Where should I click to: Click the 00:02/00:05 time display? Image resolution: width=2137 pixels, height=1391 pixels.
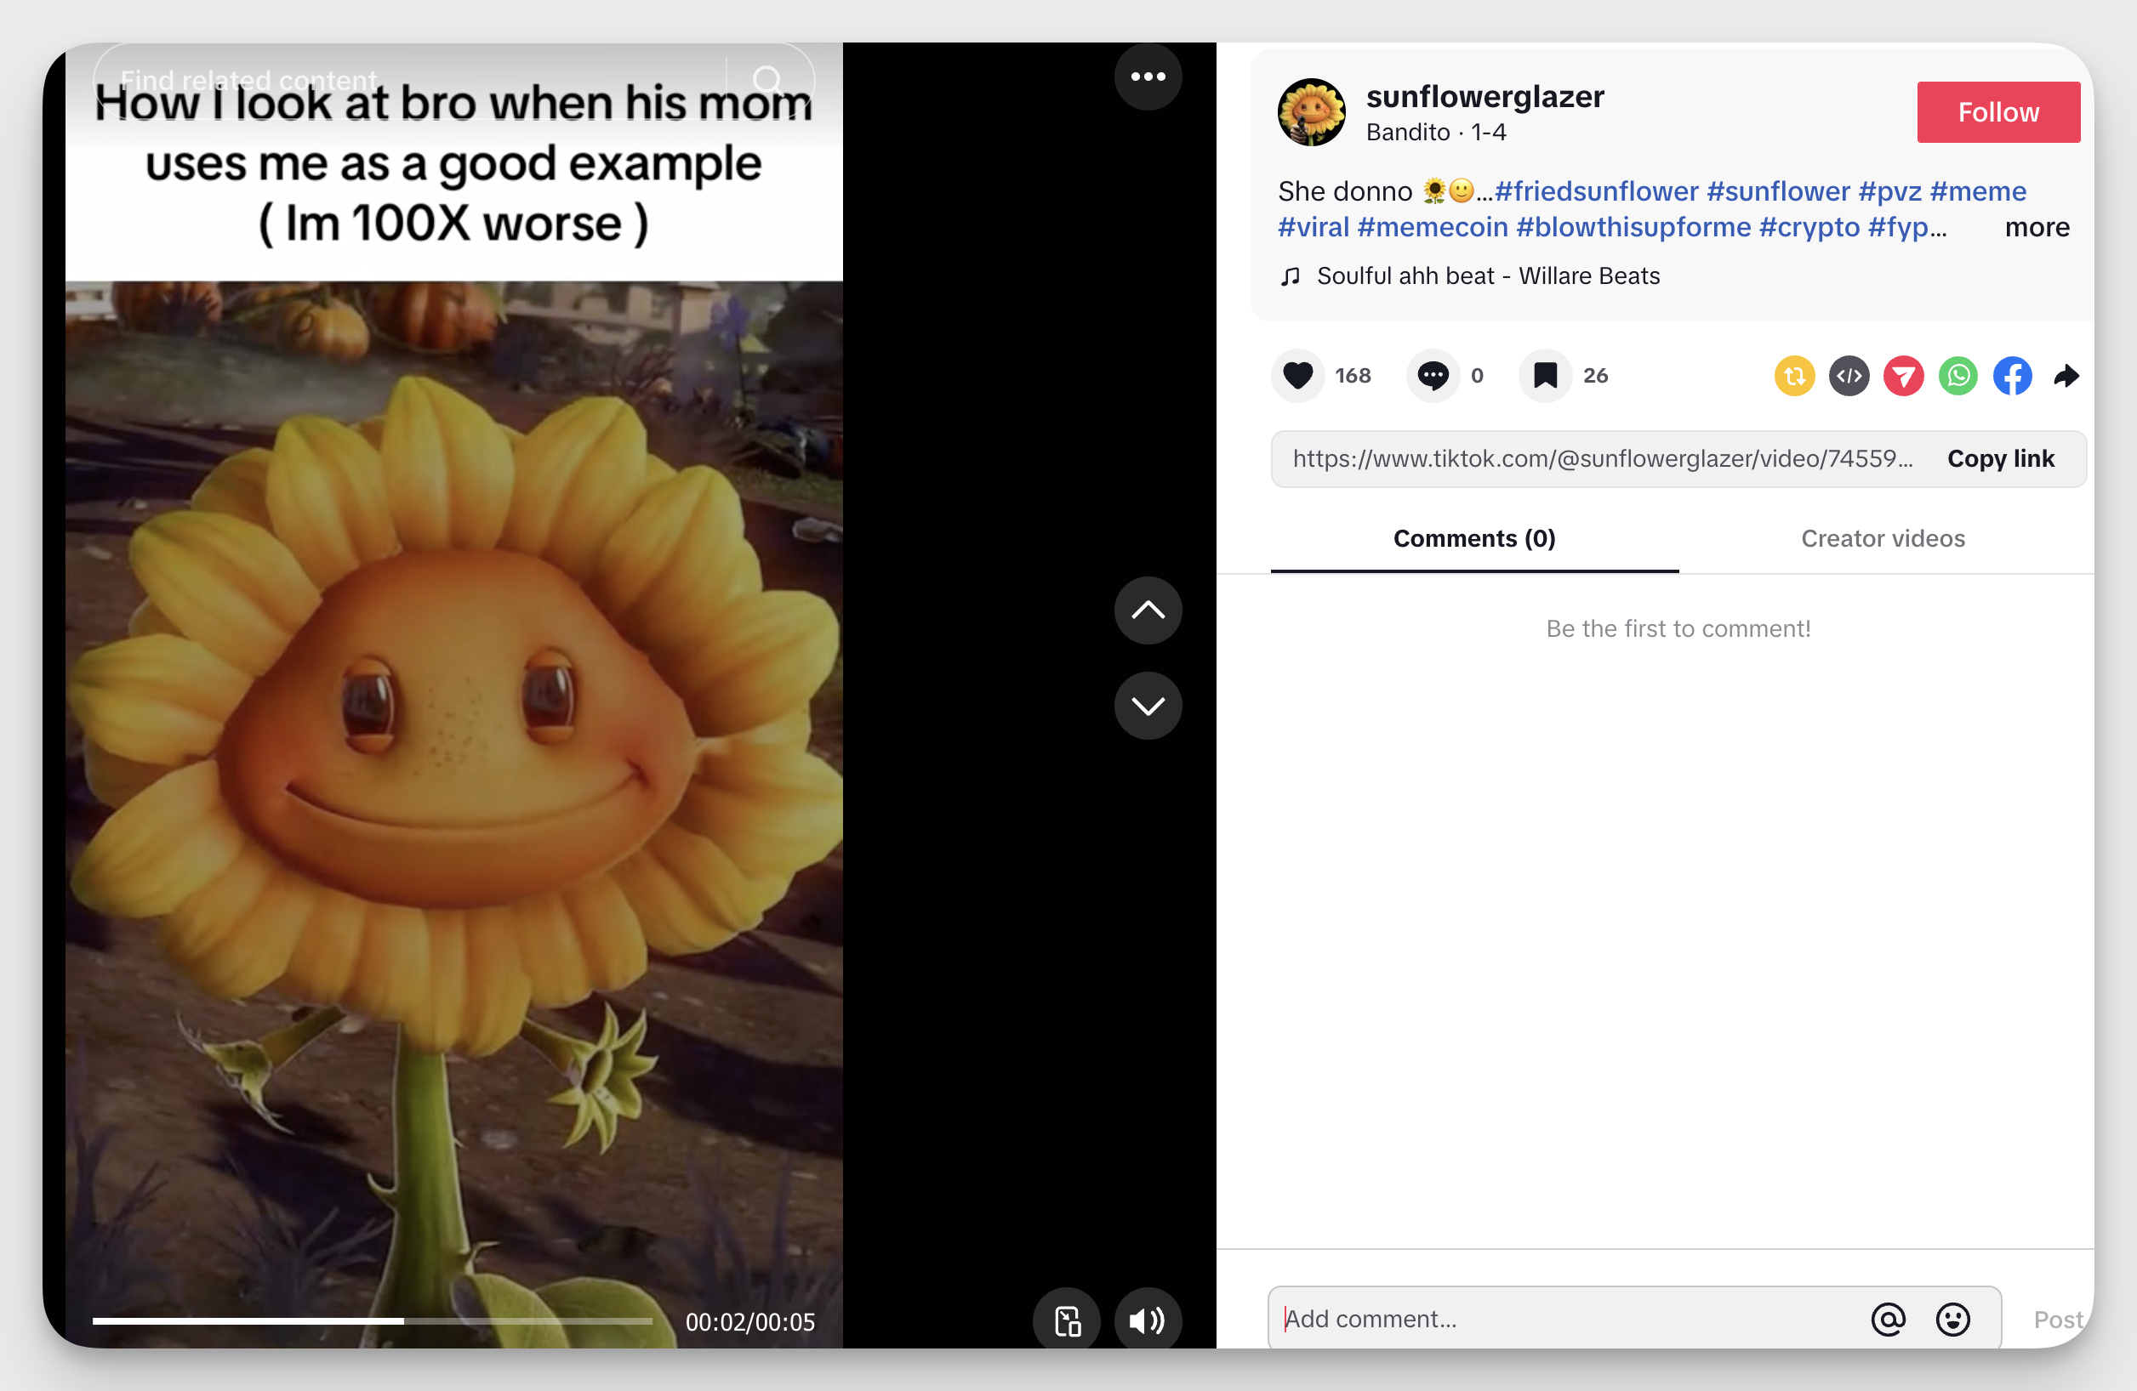[x=749, y=1322]
